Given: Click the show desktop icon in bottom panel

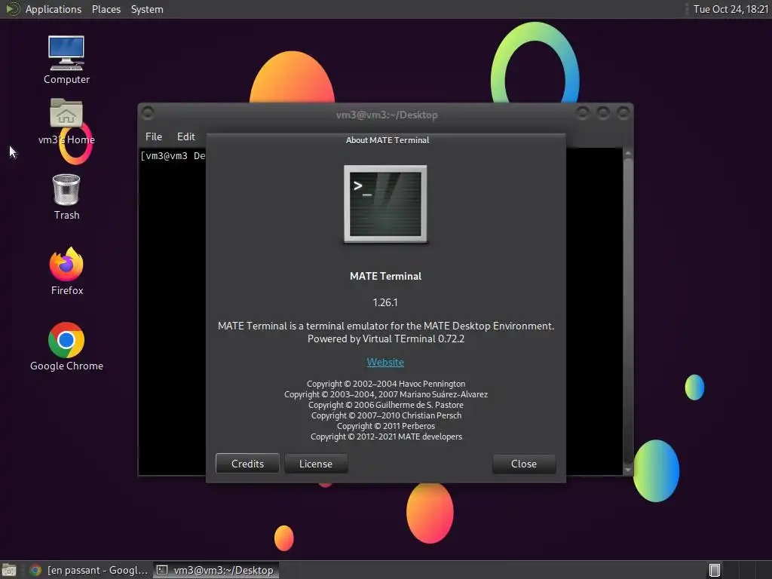Looking at the screenshot, I should pos(9,570).
